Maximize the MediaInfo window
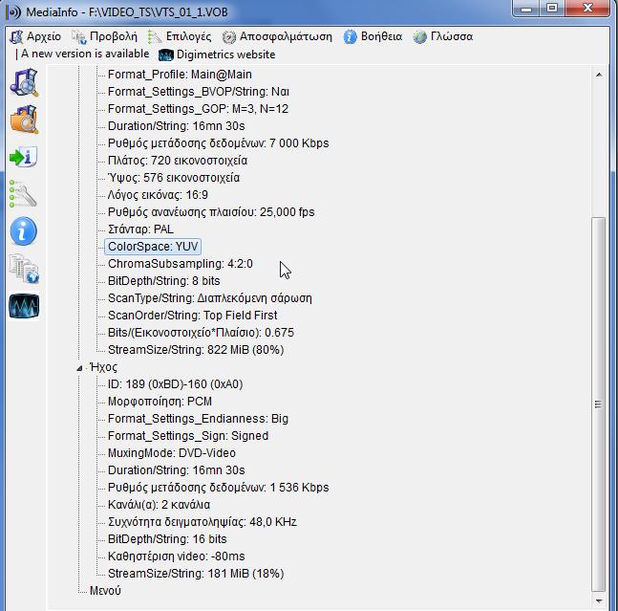This screenshot has width=618, height=611. pos(552,8)
